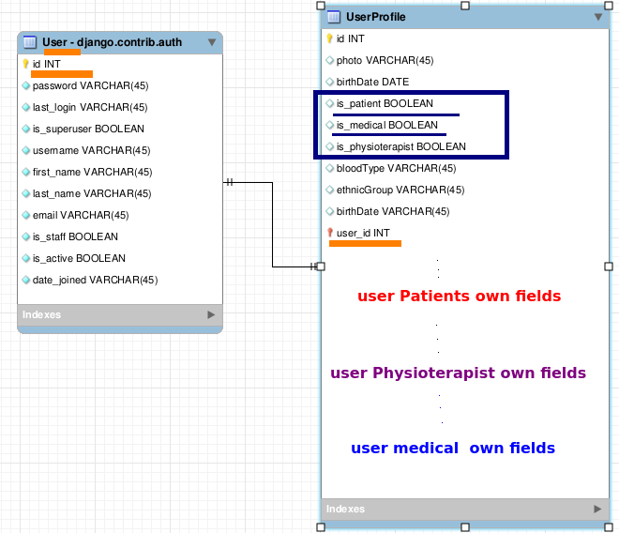The width and height of the screenshot is (619, 533).
Task: Select 'is_staff BOOLEAN' column
Action: [75, 236]
